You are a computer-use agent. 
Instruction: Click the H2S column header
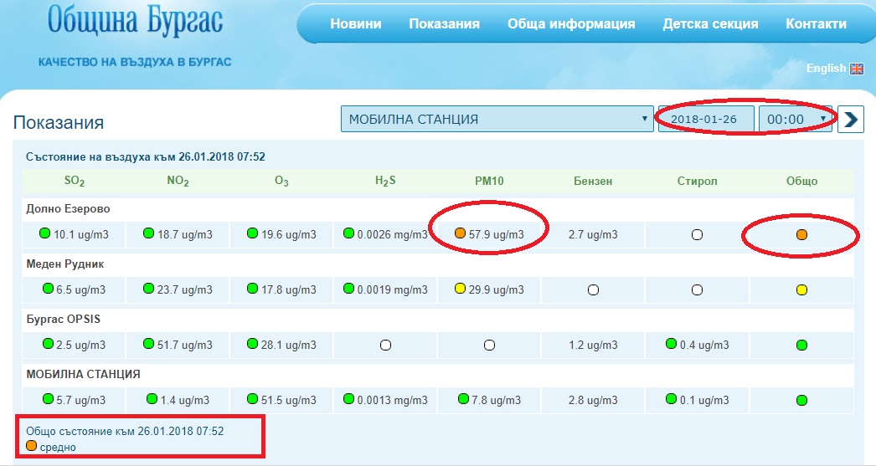pyautogui.click(x=385, y=181)
